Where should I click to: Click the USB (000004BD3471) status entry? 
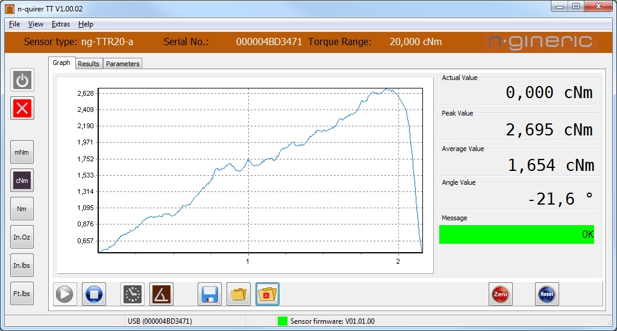(x=160, y=321)
